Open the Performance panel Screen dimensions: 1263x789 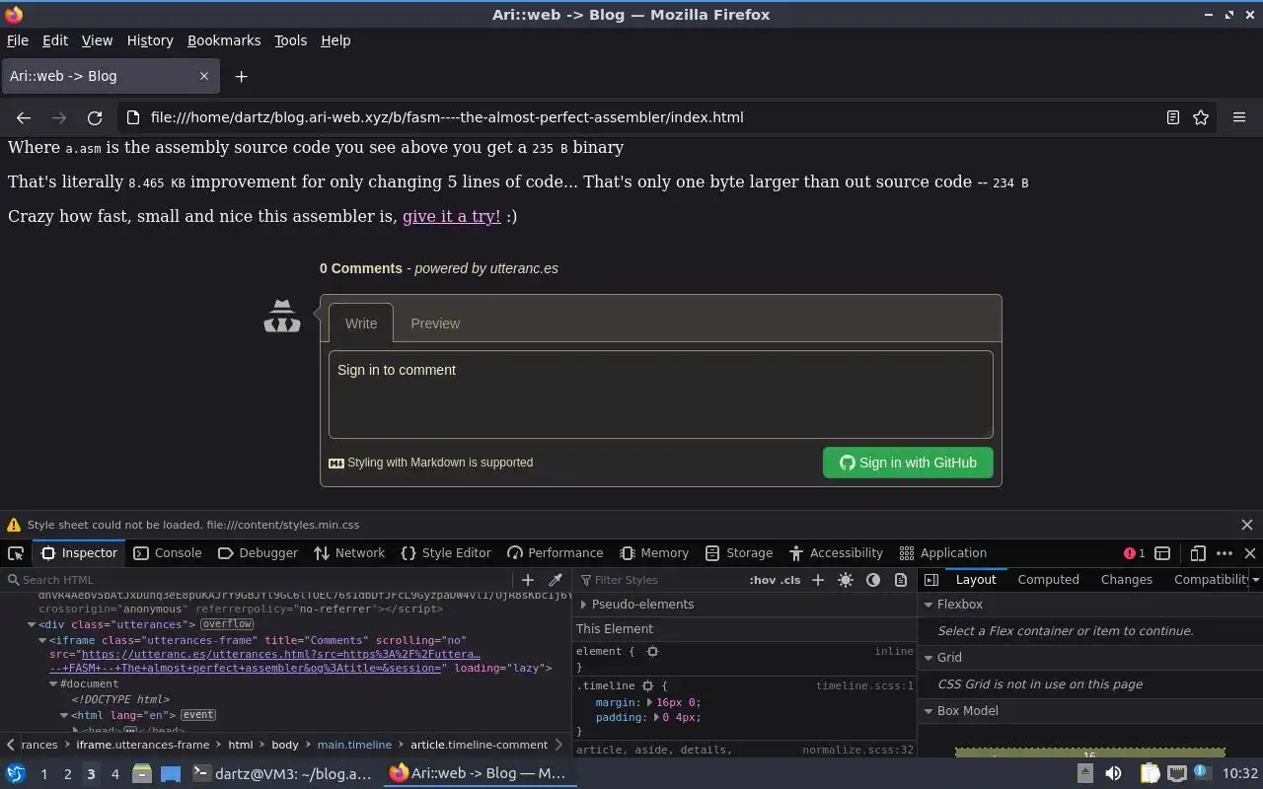pos(555,553)
